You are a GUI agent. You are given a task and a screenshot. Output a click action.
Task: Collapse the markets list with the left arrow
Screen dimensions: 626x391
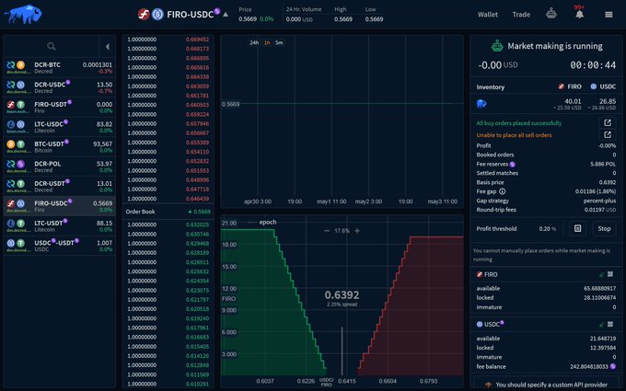coord(108,47)
